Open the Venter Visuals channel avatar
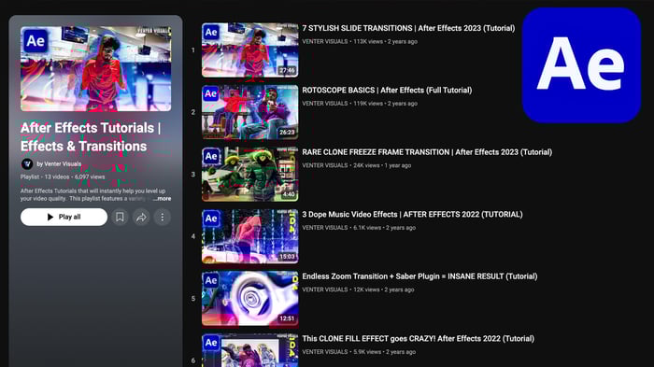Screen dimensions: 654x367 pyautogui.click(x=27, y=164)
